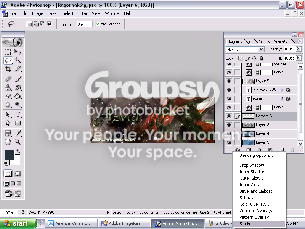Select the Lasso tool in the toolbox
This screenshot has width=305, height=229.
click(8, 60)
